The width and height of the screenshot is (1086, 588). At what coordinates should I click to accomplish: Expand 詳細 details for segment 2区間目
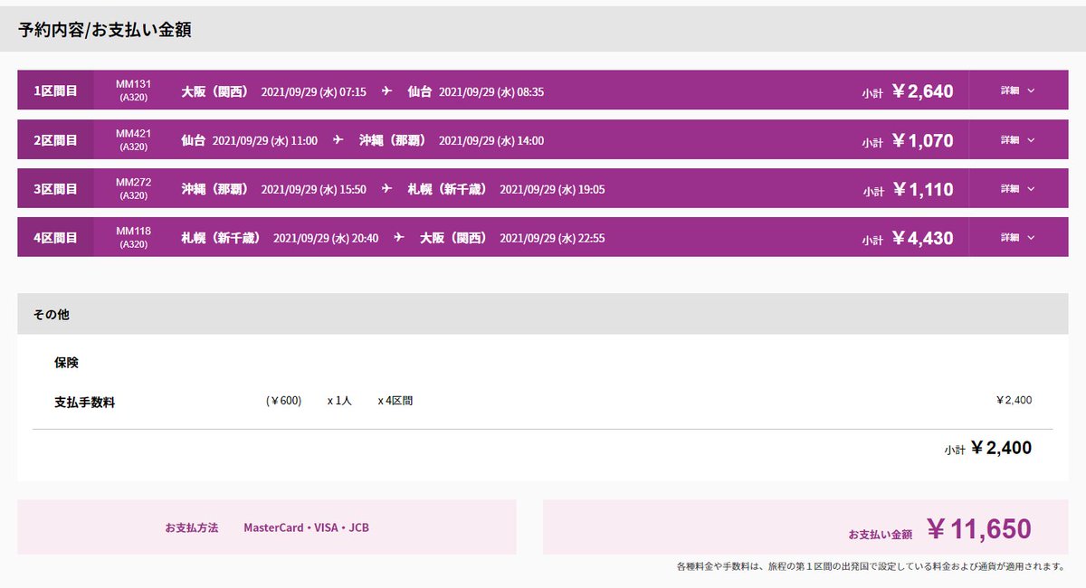1015,139
